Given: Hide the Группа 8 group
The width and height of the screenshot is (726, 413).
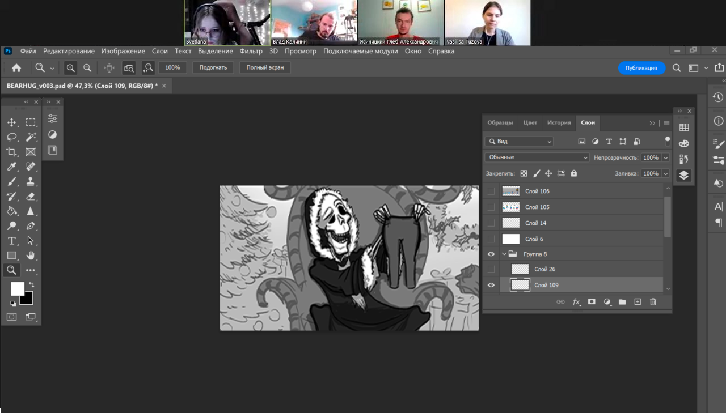Looking at the screenshot, I should point(491,254).
